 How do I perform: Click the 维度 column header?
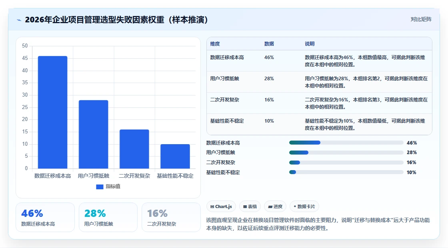(215, 44)
